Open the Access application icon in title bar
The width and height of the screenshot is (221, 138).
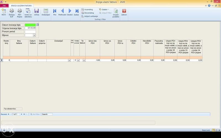pos(1,2)
